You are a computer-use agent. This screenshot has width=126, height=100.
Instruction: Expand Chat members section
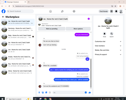point(108,46)
